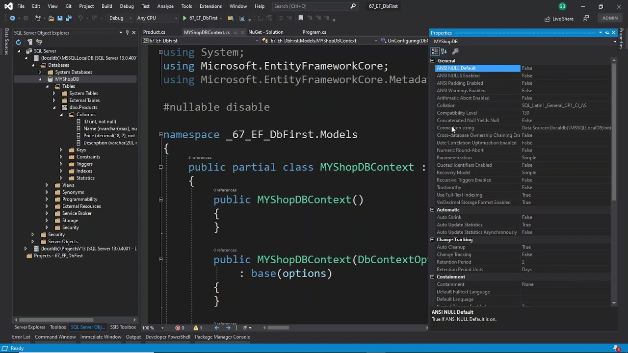628x353 pixels.
Task: Click the errors count icon in editor
Action: pos(180,328)
